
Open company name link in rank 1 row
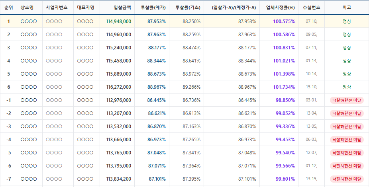[x=29, y=21]
